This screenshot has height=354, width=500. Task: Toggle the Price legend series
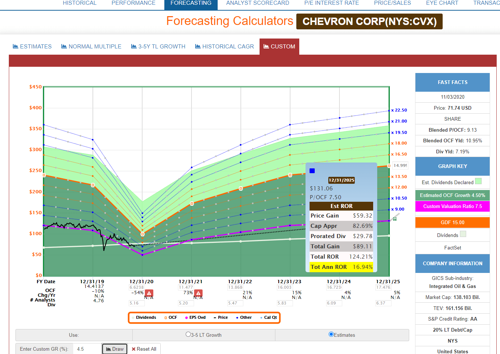coord(221,318)
